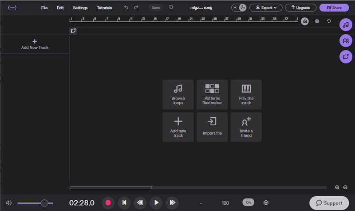This screenshot has height=211, width=355.
Task: Open the Tutorials menu
Action: [104, 8]
